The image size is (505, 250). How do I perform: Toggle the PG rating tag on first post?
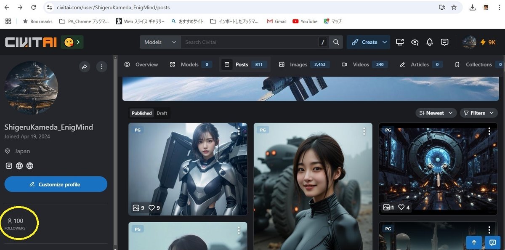pos(137,130)
